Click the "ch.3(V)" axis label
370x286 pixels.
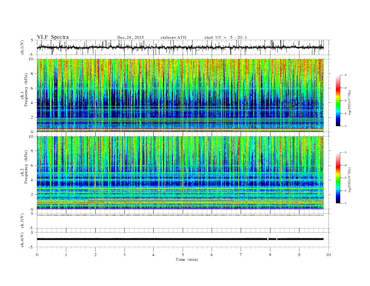tap(22, 221)
